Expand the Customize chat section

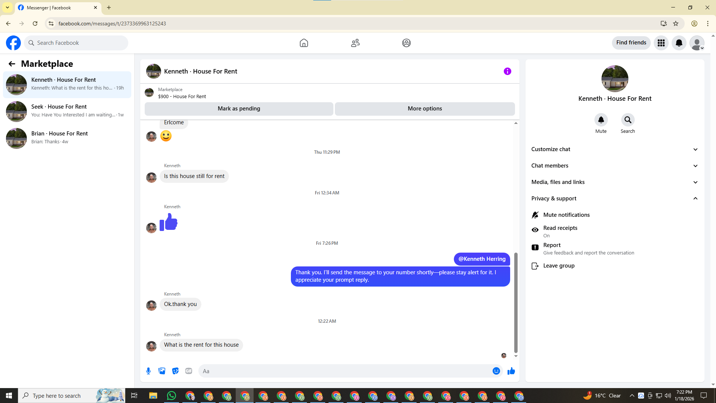(x=615, y=149)
